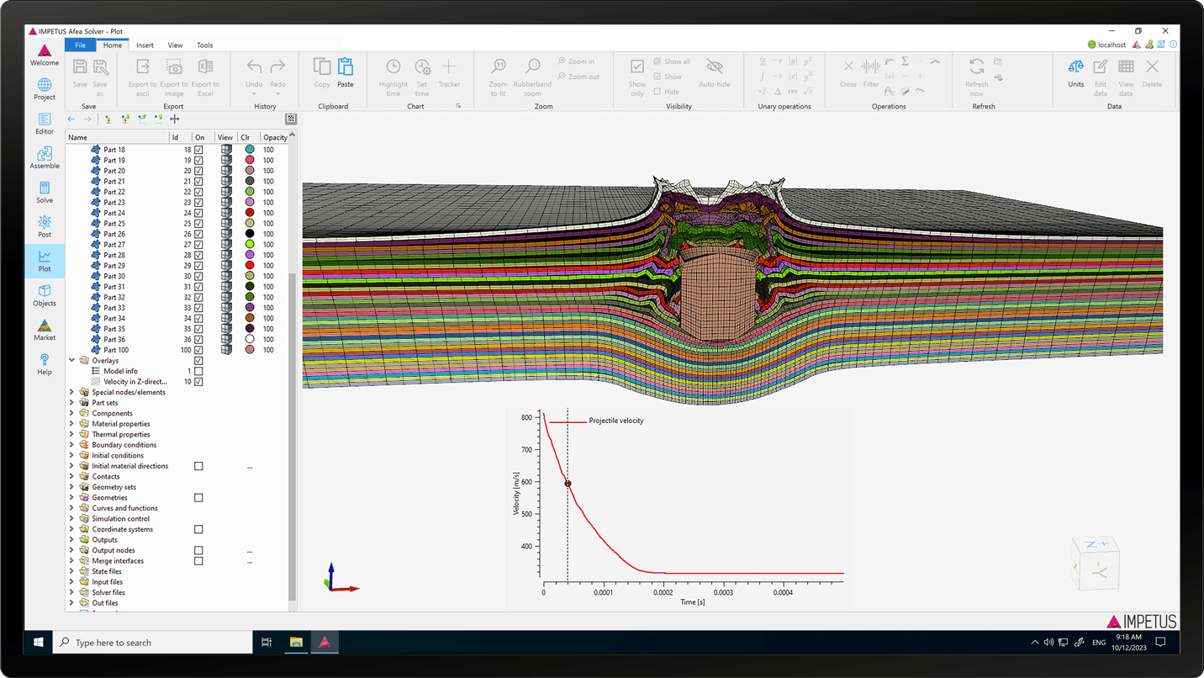Screen dimensions: 1204x678
Task: Expand the Boundary conditions node
Action: (72, 445)
